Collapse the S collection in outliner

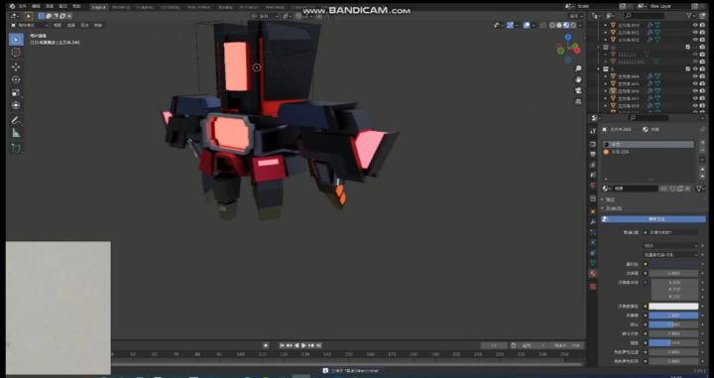(599, 69)
